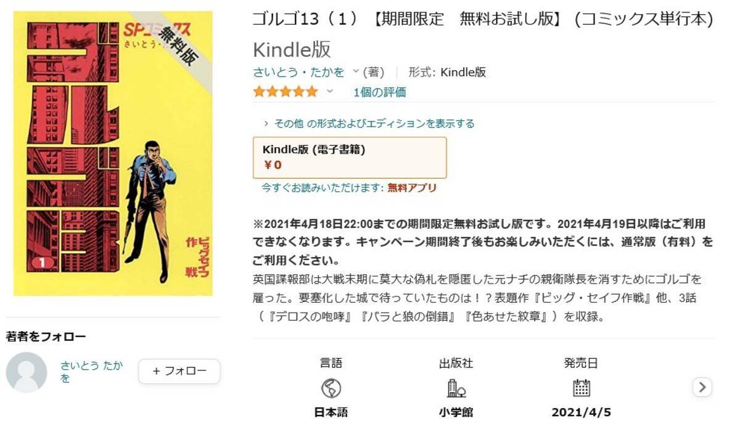Follow the author with フォロー button
The width and height of the screenshot is (740, 429).
click(179, 371)
